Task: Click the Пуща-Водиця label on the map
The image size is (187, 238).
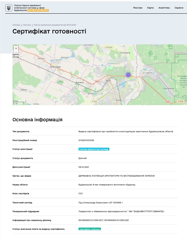Action: click(168, 88)
